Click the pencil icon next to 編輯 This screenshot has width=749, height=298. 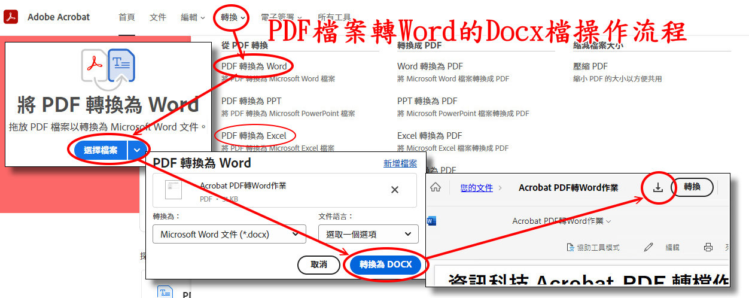pyautogui.click(x=648, y=247)
